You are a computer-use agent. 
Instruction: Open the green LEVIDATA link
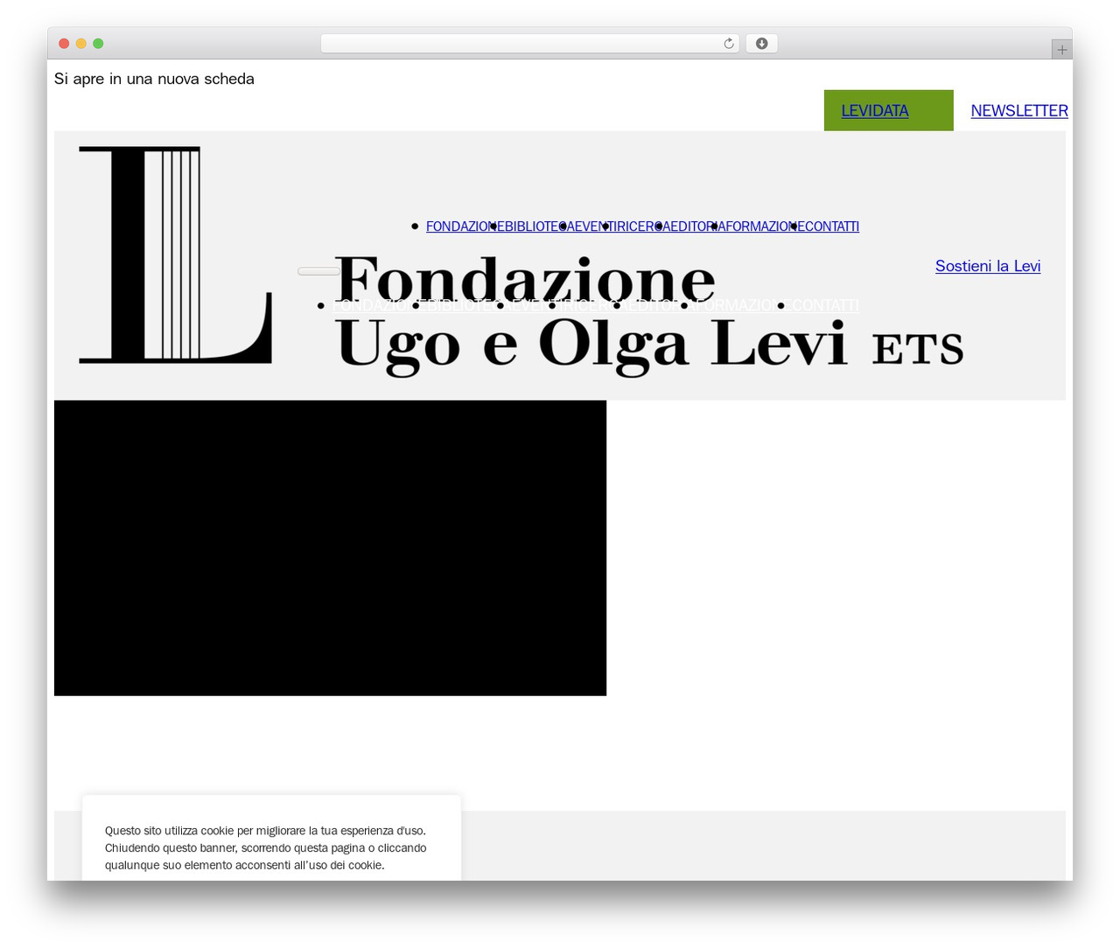(875, 111)
